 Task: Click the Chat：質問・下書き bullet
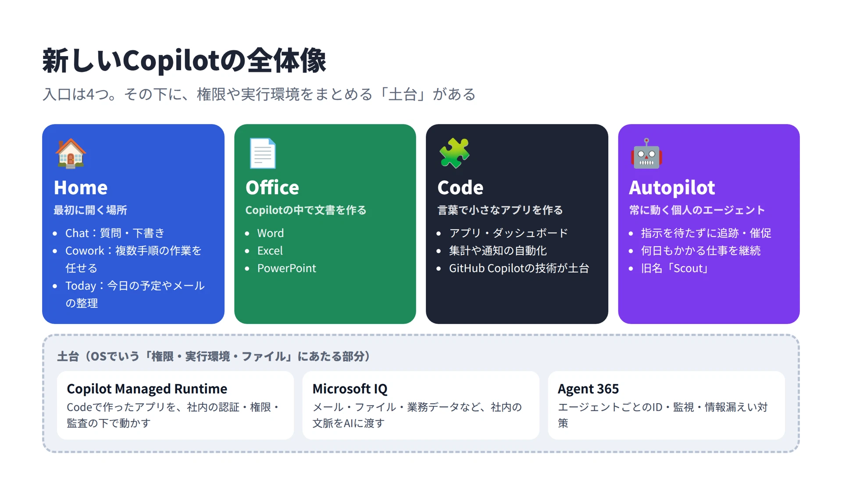[x=115, y=233]
